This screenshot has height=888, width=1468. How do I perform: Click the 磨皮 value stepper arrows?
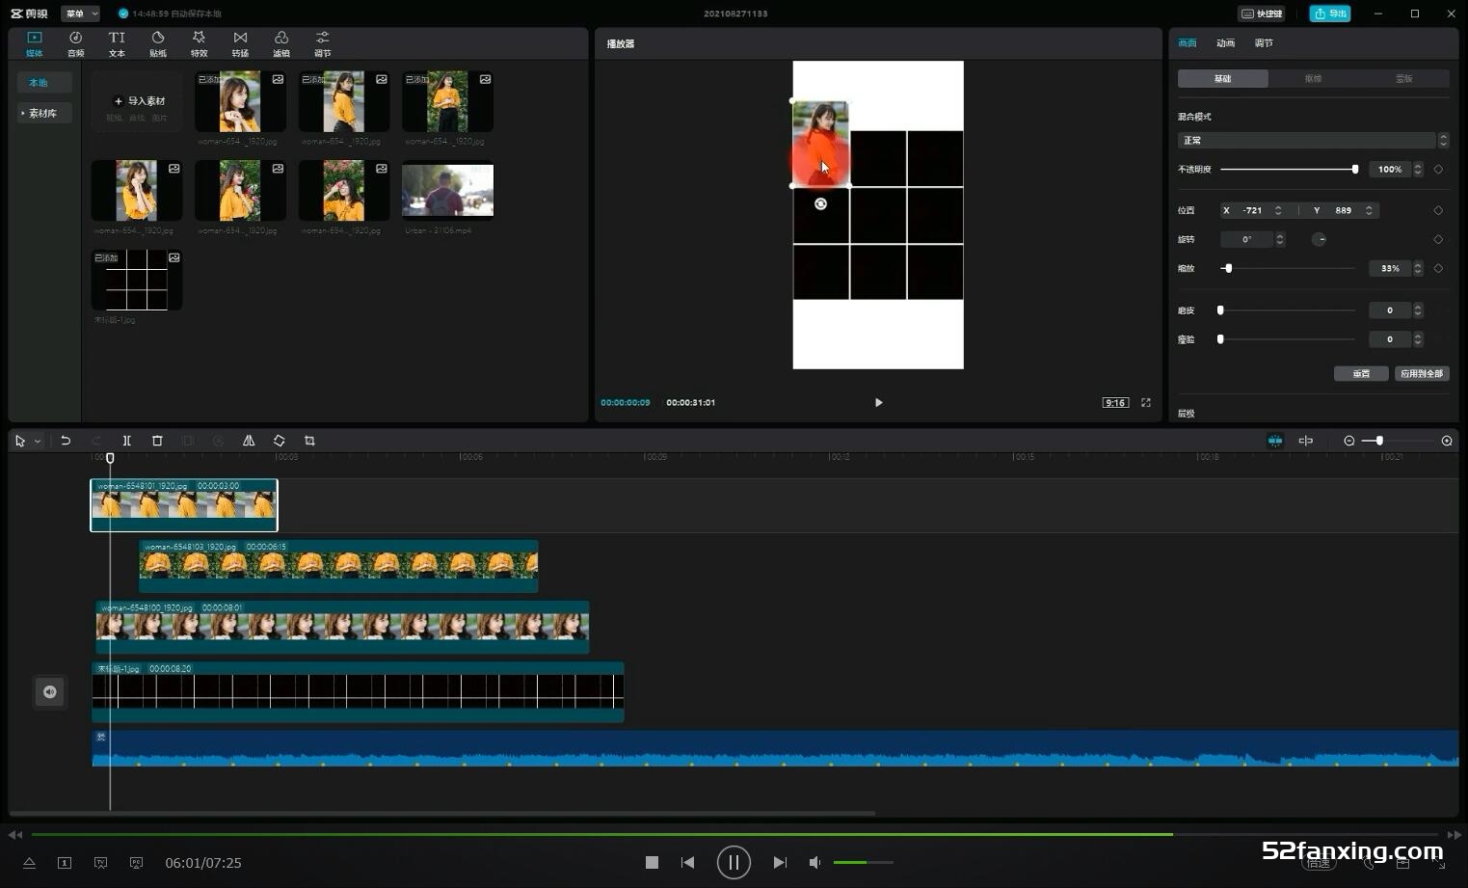coord(1418,310)
